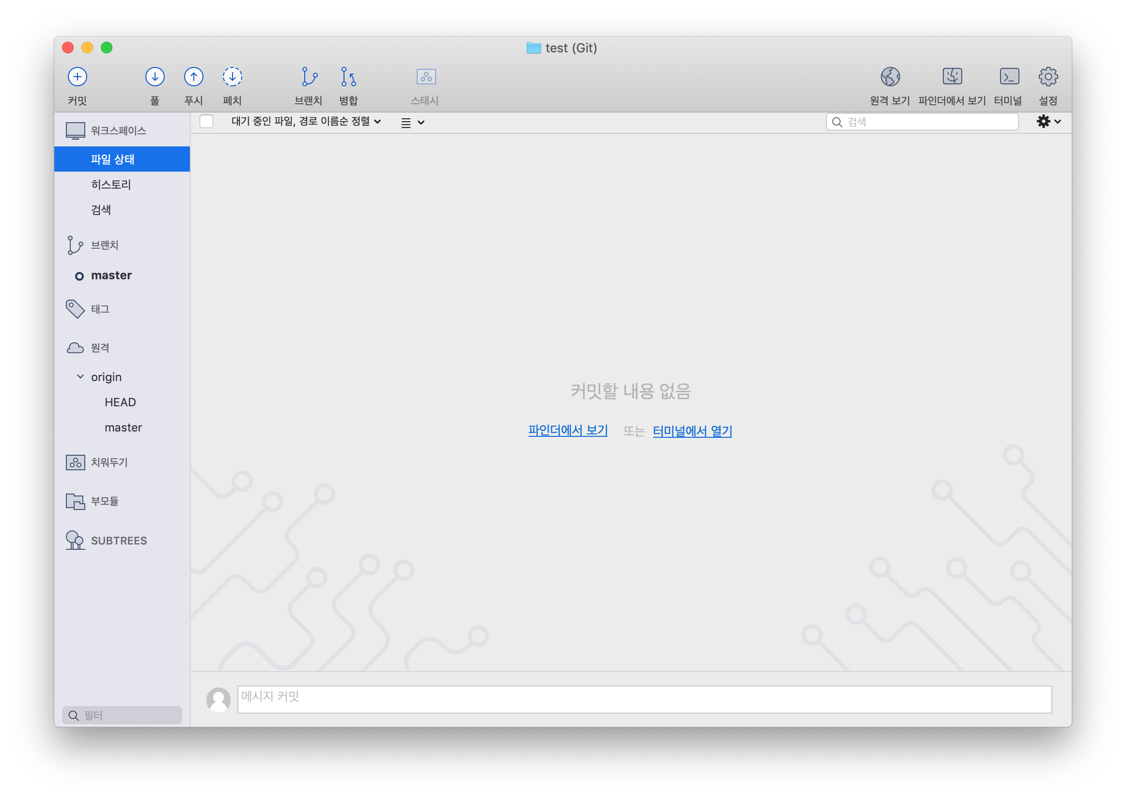Open the pending files sort dropdown

click(x=306, y=122)
